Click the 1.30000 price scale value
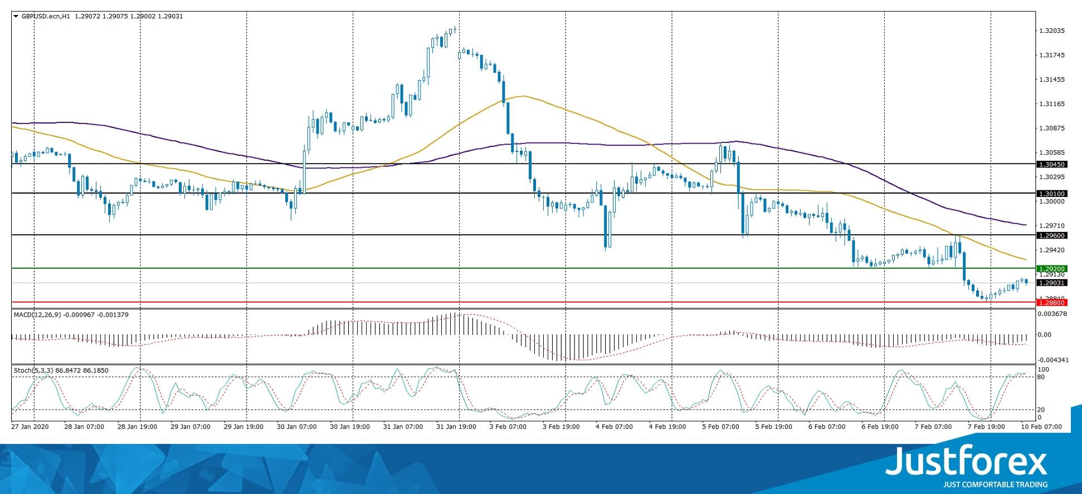The width and height of the screenshot is (1082, 494). [1052, 201]
